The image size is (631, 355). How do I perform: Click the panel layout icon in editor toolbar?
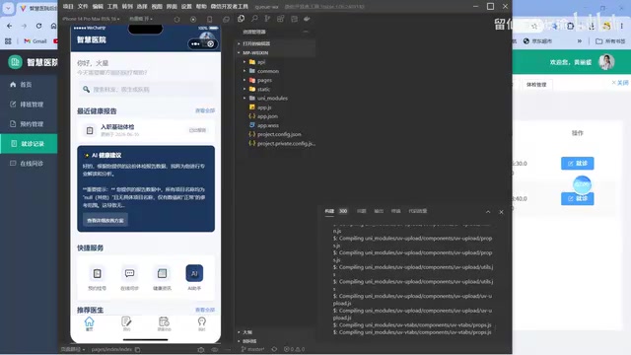click(294, 19)
